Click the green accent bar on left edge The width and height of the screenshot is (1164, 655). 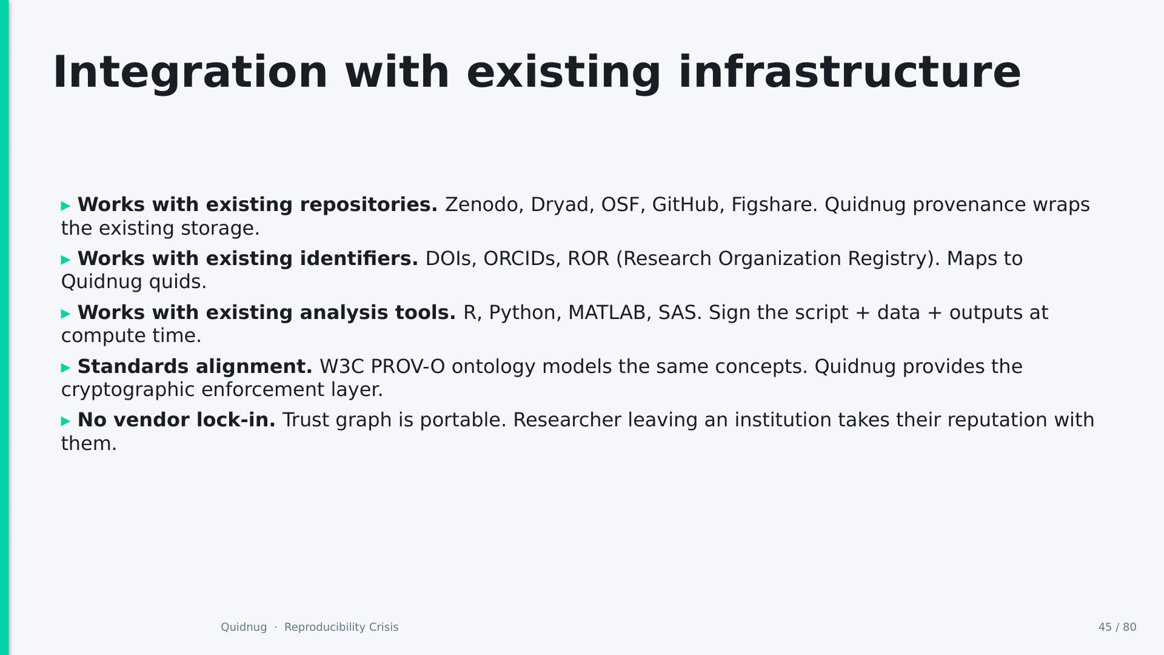4,327
